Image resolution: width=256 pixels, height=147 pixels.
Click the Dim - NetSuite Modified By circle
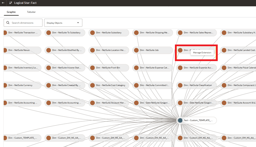click(x=49, y=50)
